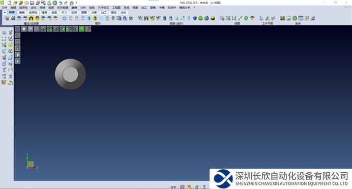Image resolution: width=352 pixels, height=189 pixels.
Task: Click the magnifier zoom icon in viewport toolbar
Action: pos(37,29)
